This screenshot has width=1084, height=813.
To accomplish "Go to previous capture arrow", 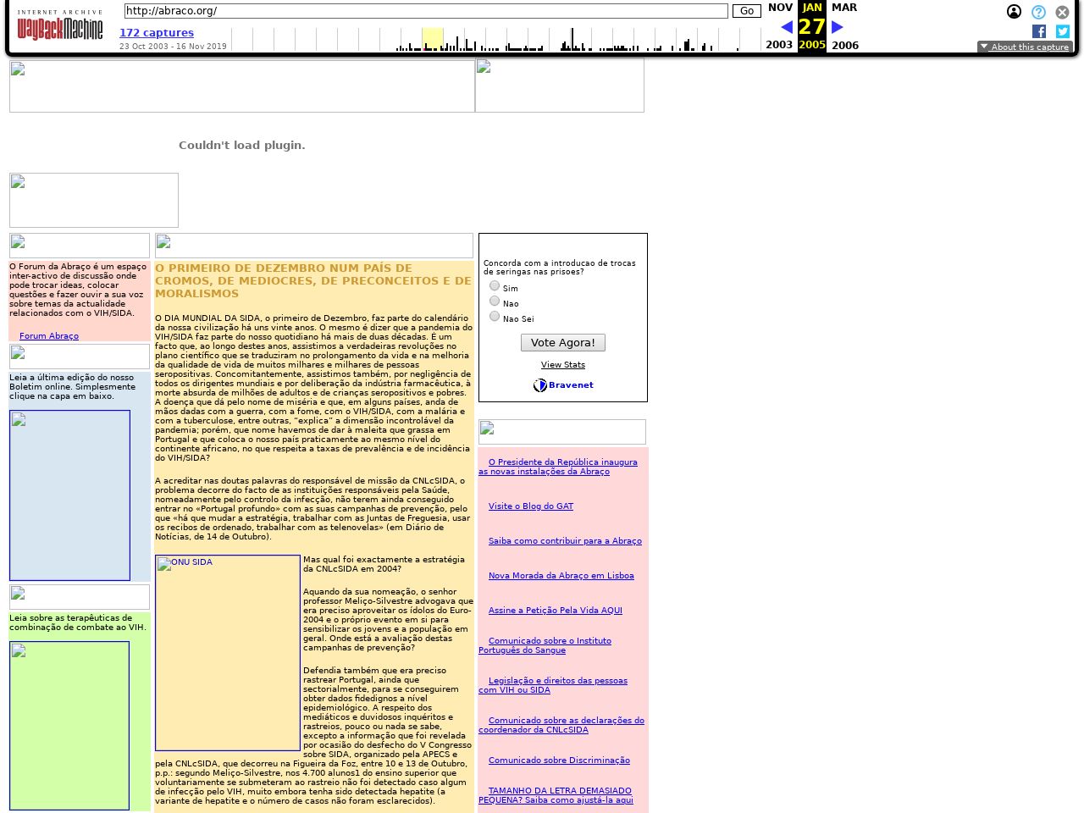I will (787, 27).
